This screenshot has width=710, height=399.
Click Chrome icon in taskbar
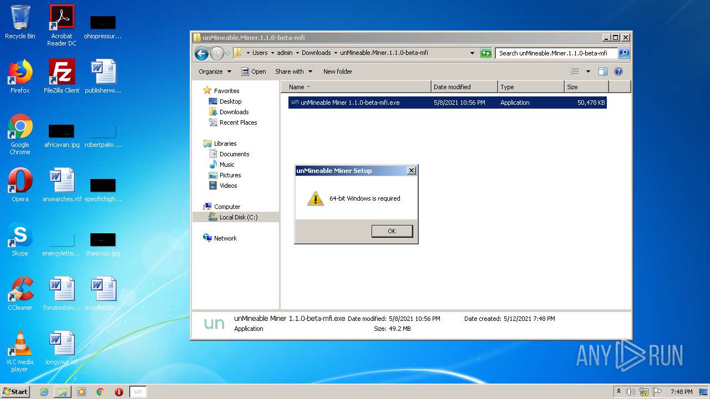pos(100,392)
